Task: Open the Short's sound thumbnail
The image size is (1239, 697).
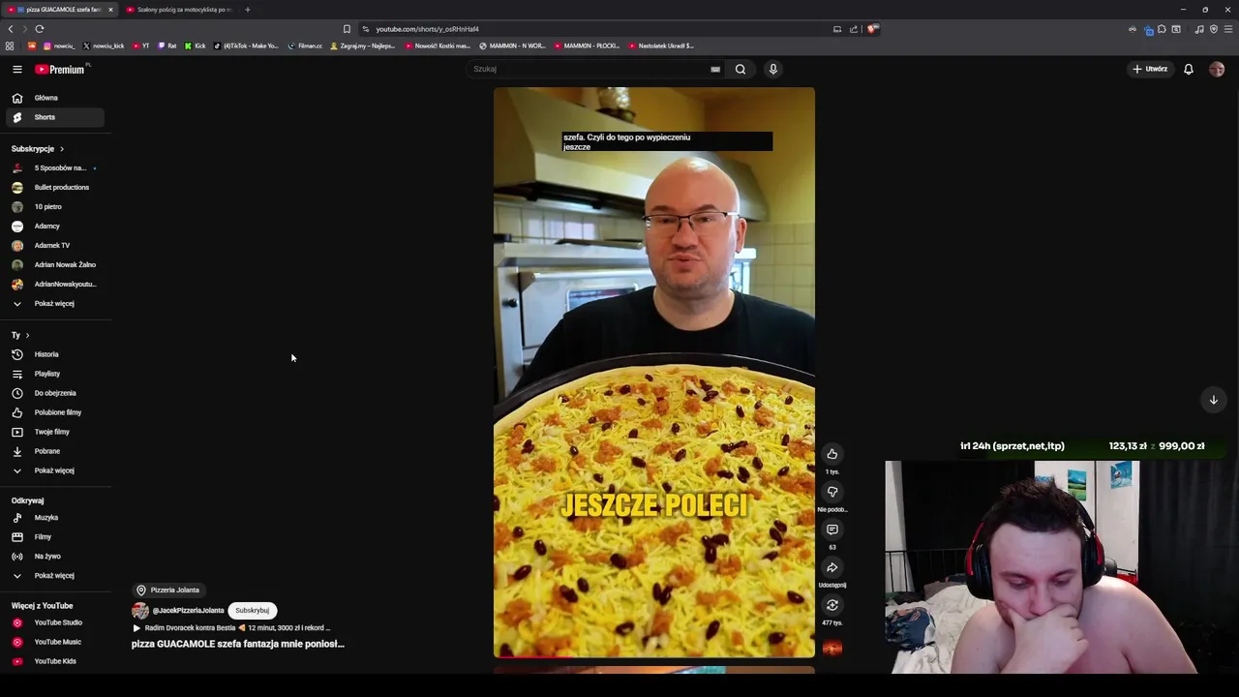Action: pyautogui.click(x=831, y=648)
